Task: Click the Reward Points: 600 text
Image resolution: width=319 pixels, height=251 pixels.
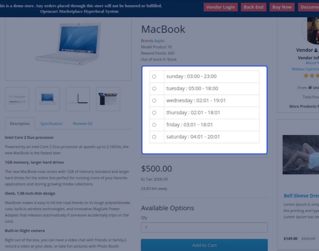Action: [x=158, y=53]
